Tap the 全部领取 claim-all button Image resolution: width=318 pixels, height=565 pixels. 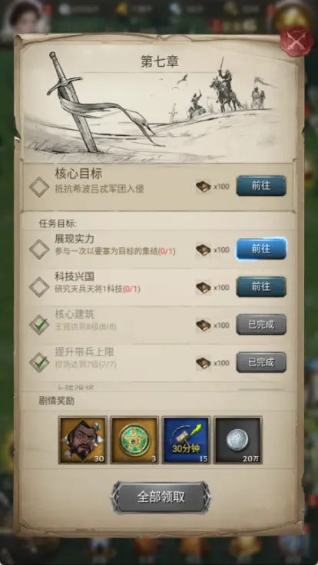point(161,497)
